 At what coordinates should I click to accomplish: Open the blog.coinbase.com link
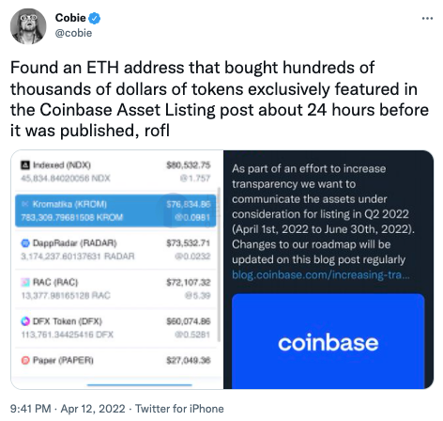coord(320,274)
